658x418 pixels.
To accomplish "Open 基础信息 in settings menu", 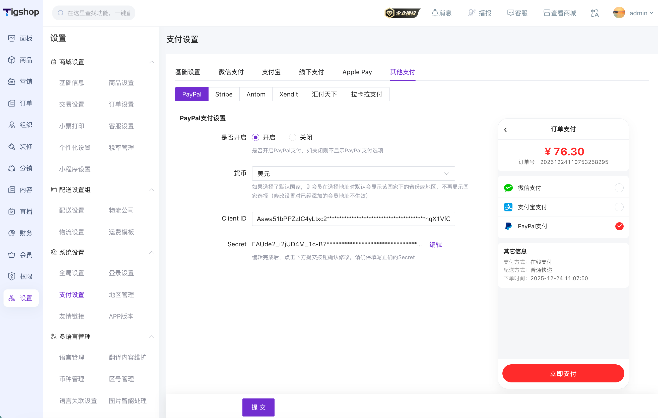I will (72, 83).
